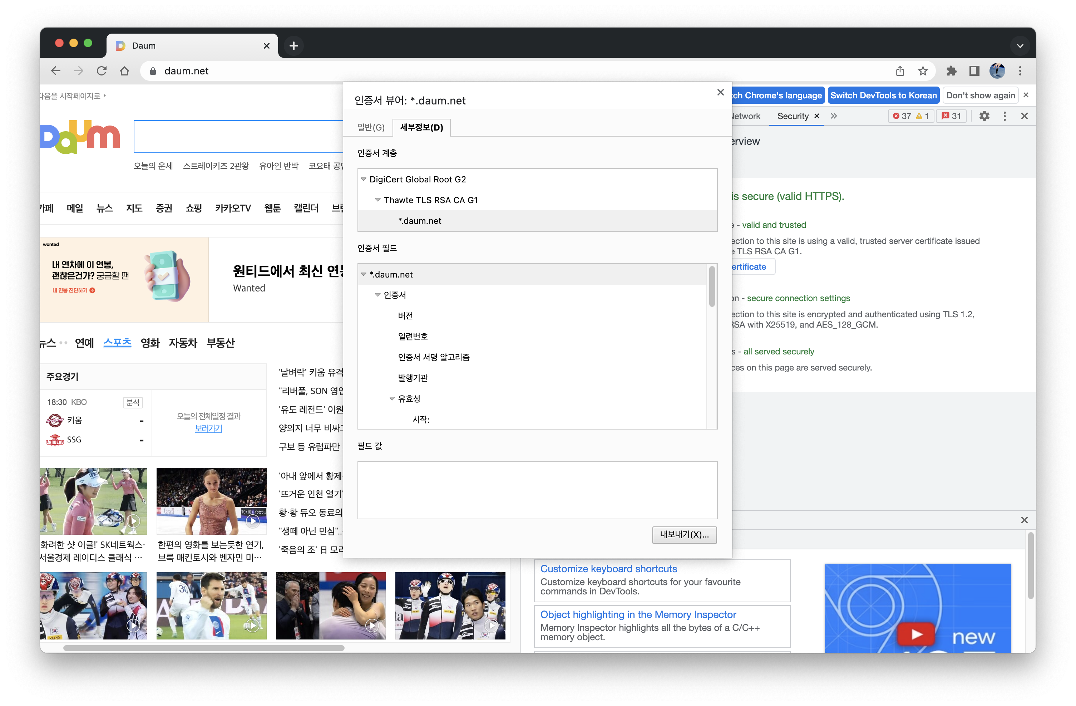1076x706 pixels.
Task: Click Switch DevTools to Korean button
Action: [x=883, y=95]
